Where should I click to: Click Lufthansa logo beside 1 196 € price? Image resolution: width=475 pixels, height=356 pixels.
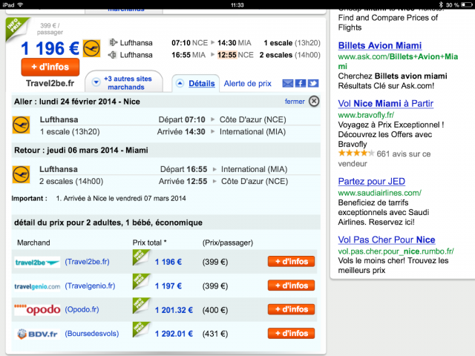coord(91,48)
